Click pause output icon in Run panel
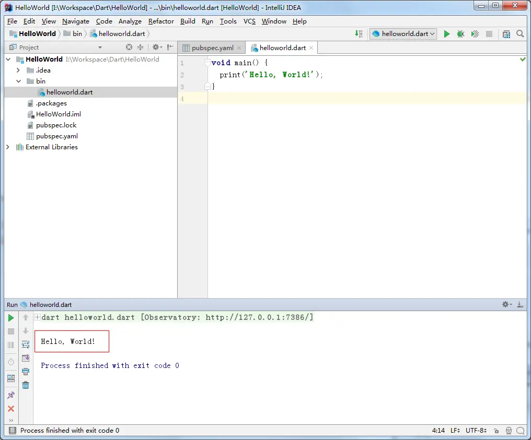The image size is (531, 440). 11,345
